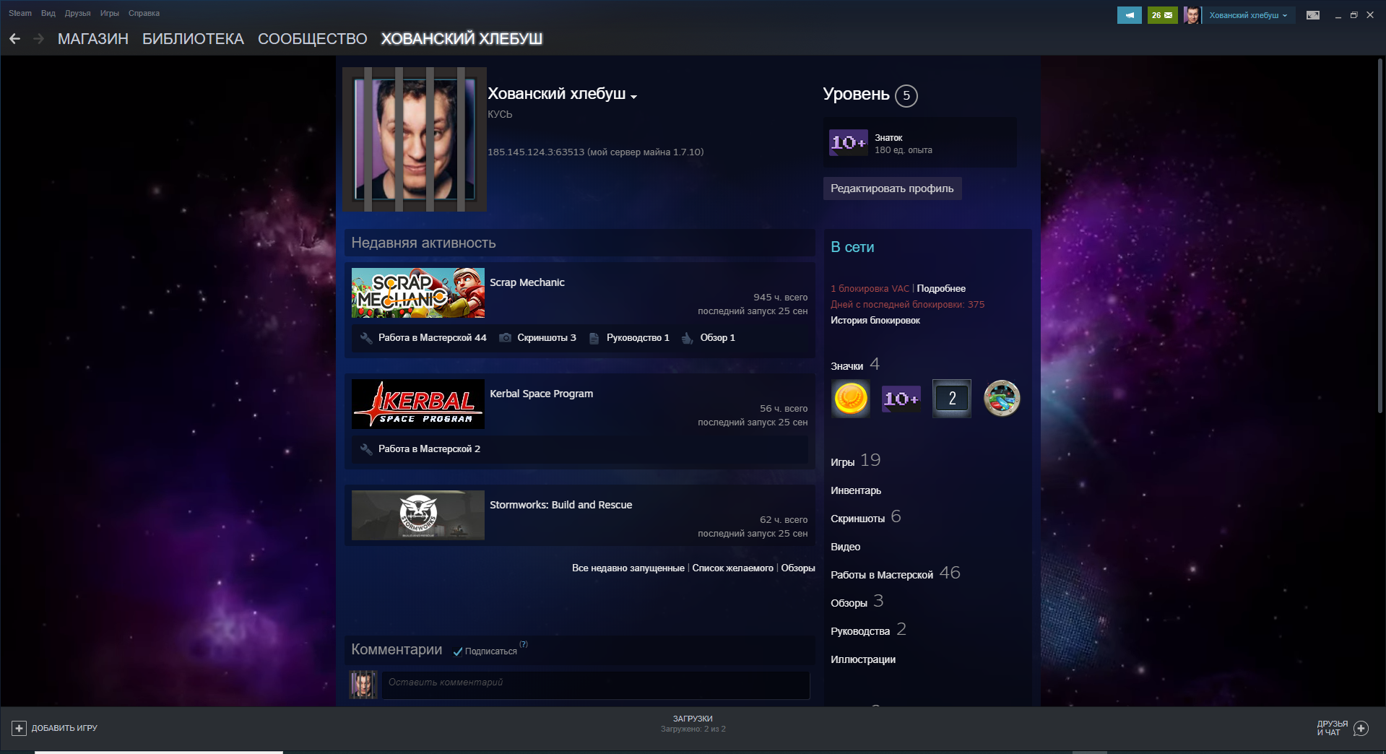Open Обзоры link under recent activity
The width and height of the screenshot is (1386, 754).
[798, 568]
